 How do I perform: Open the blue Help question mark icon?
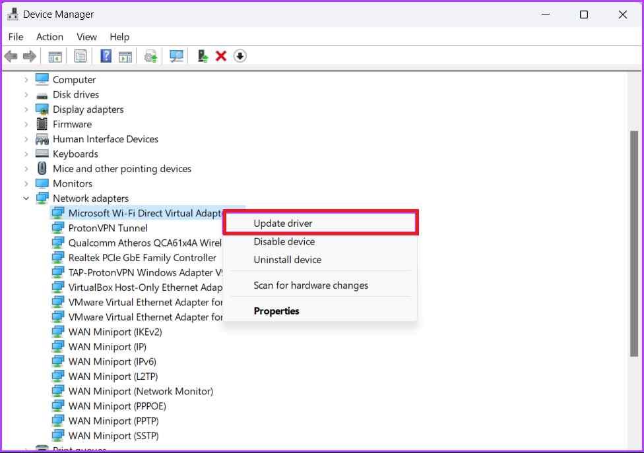pos(106,56)
